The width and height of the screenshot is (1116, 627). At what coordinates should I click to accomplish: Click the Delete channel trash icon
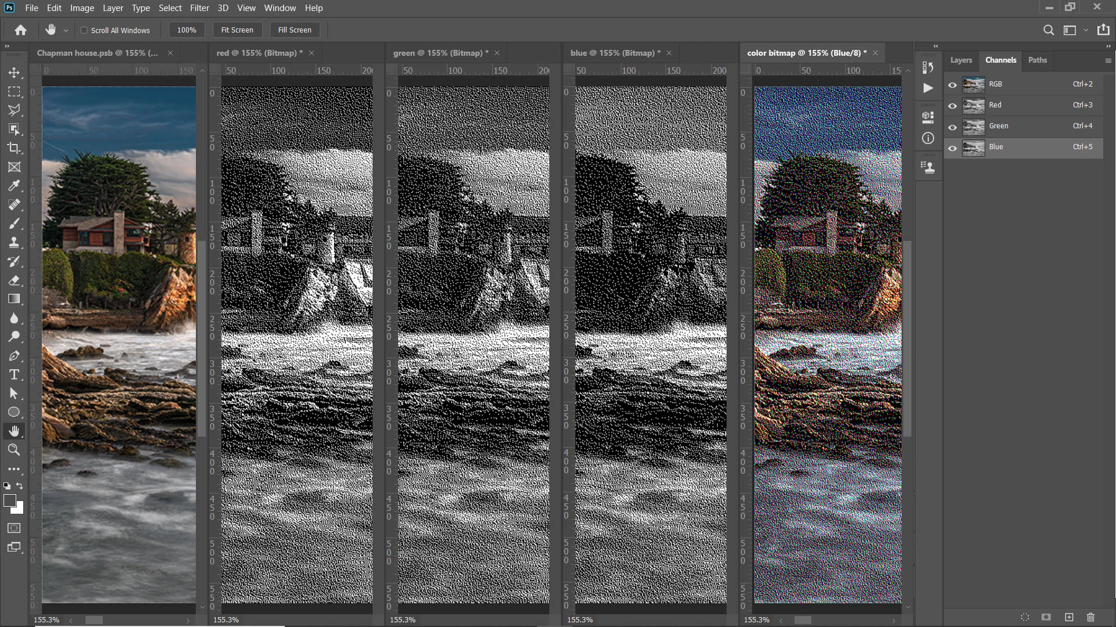coord(1090,617)
